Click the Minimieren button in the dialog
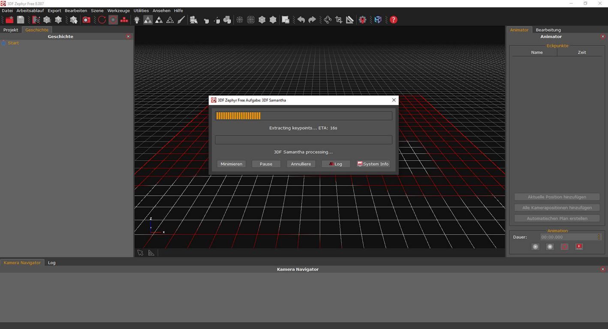This screenshot has width=608, height=329. tap(232, 164)
